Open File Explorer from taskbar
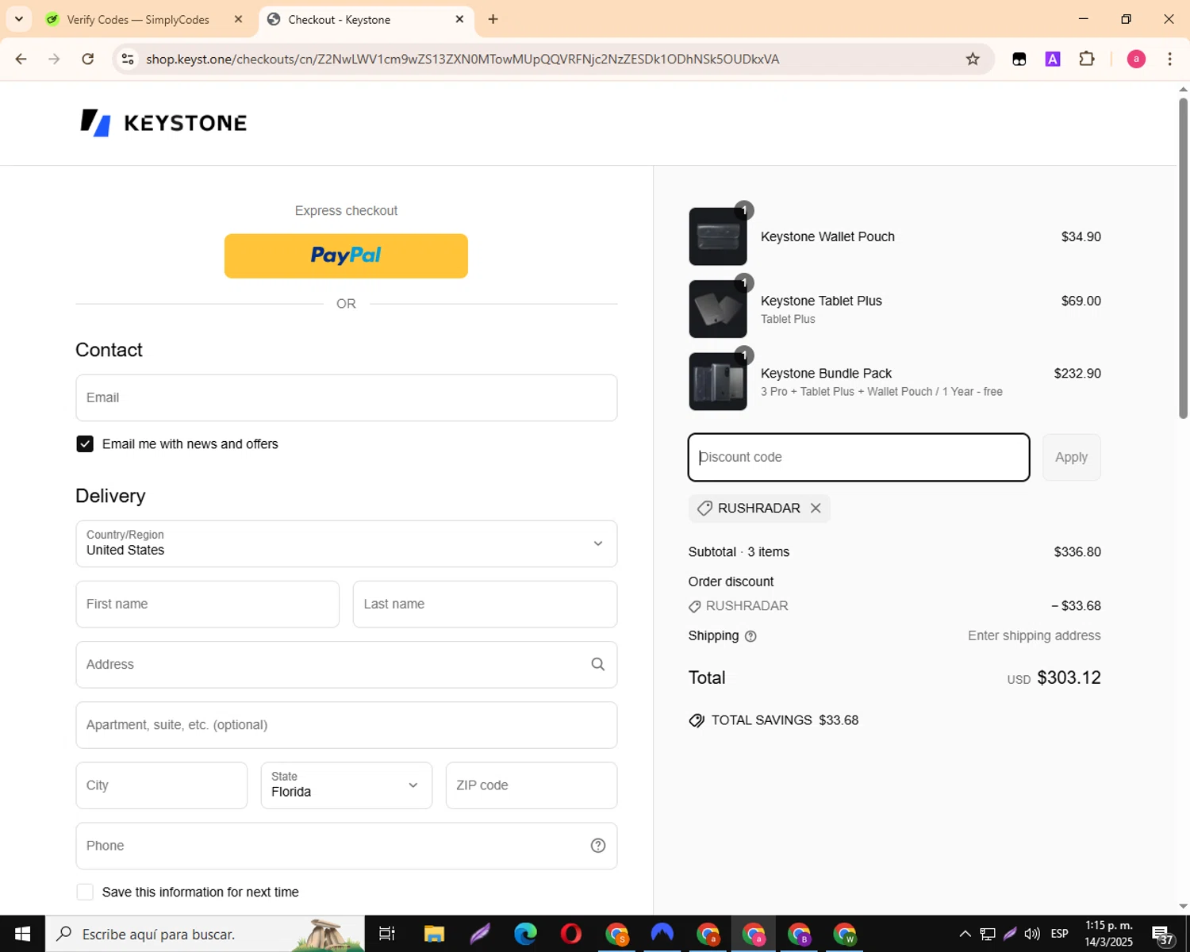1190x952 pixels. click(434, 934)
